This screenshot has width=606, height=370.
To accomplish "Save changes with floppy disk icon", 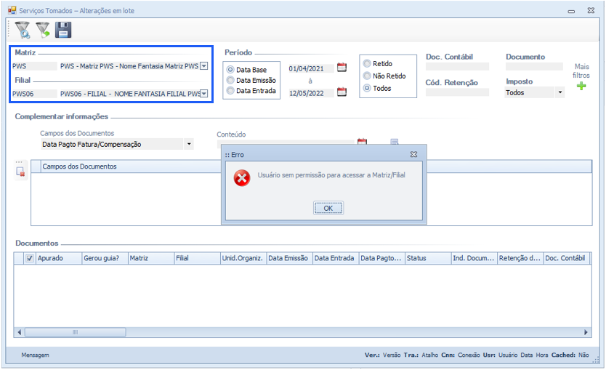I will (x=63, y=30).
